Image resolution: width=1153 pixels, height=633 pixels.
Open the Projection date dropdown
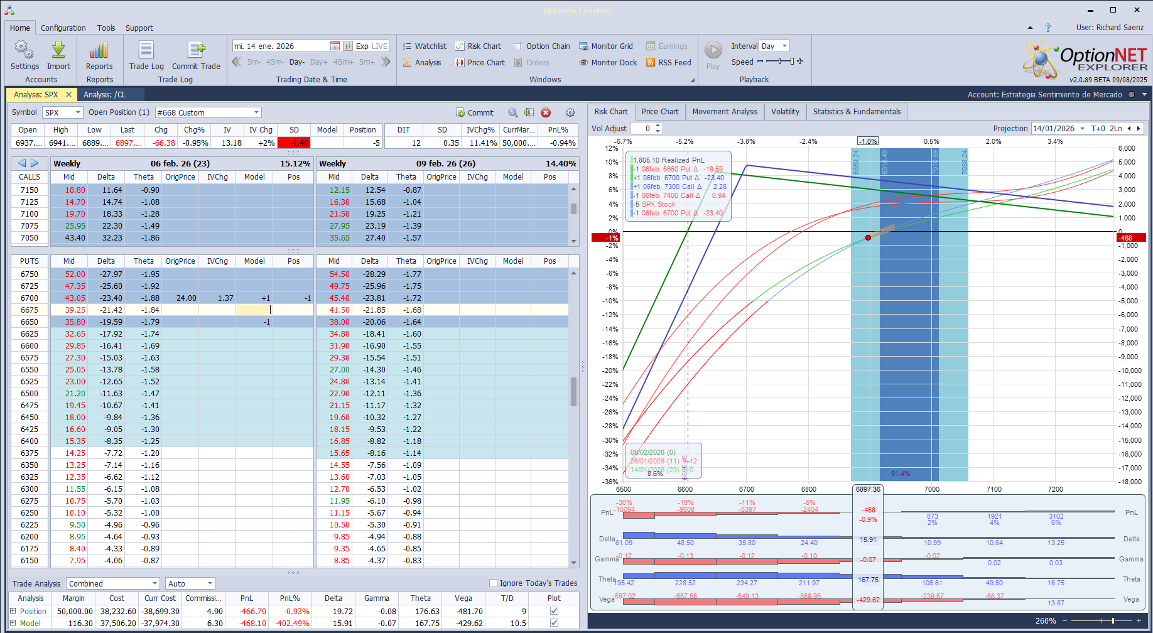pyautogui.click(x=1082, y=128)
